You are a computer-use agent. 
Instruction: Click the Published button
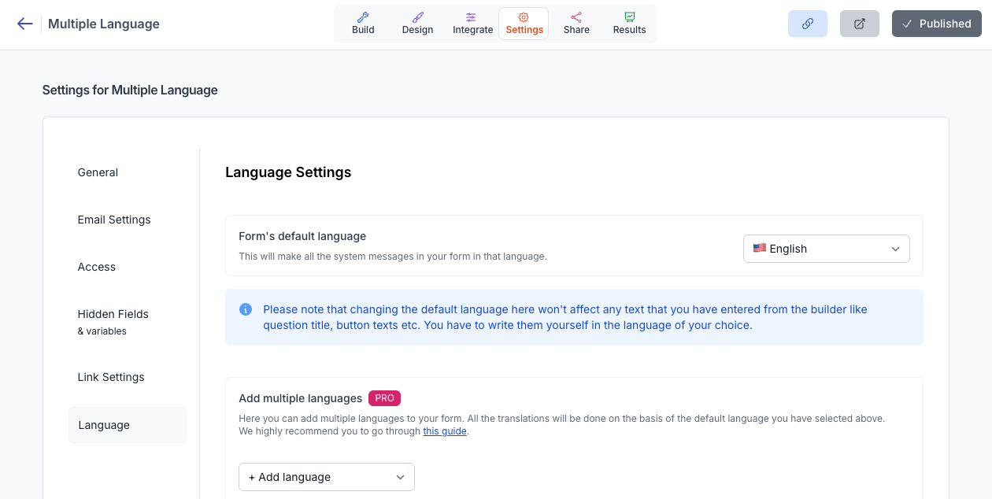point(936,24)
